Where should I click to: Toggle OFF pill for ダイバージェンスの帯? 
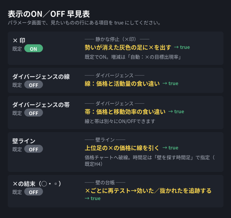pyautogui.click(x=34, y=113)
